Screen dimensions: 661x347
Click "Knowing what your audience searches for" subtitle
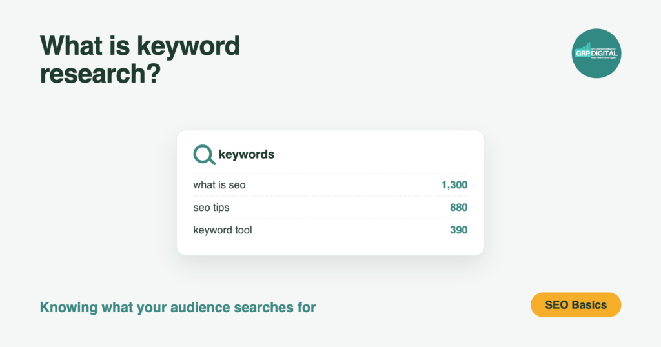pos(178,308)
